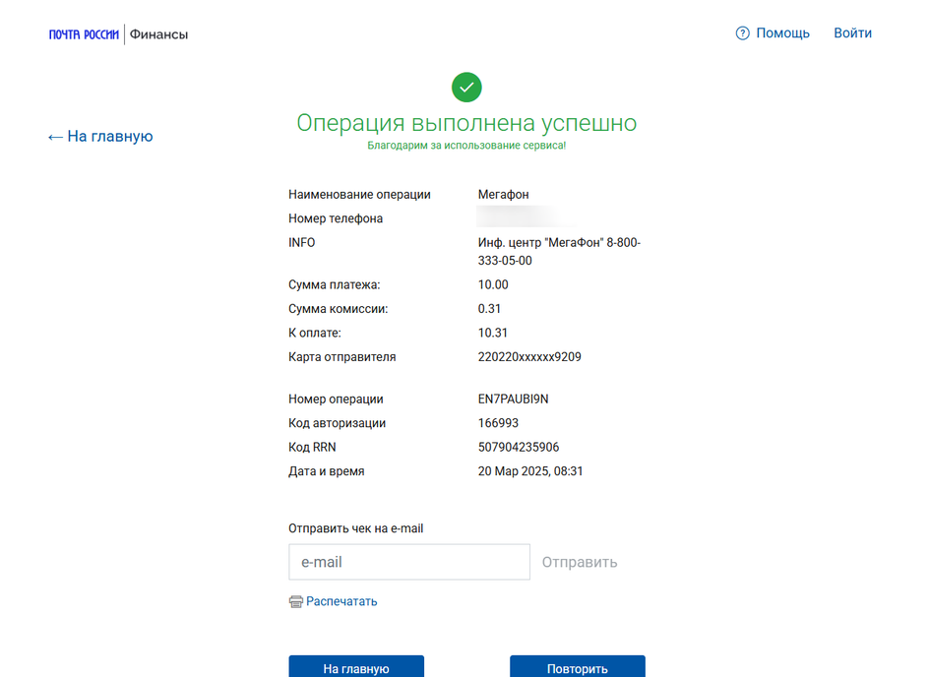Image resolution: width=929 pixels, height=677 pixels.
Task: Select authorization code 166993
Action: pos(498,423)
